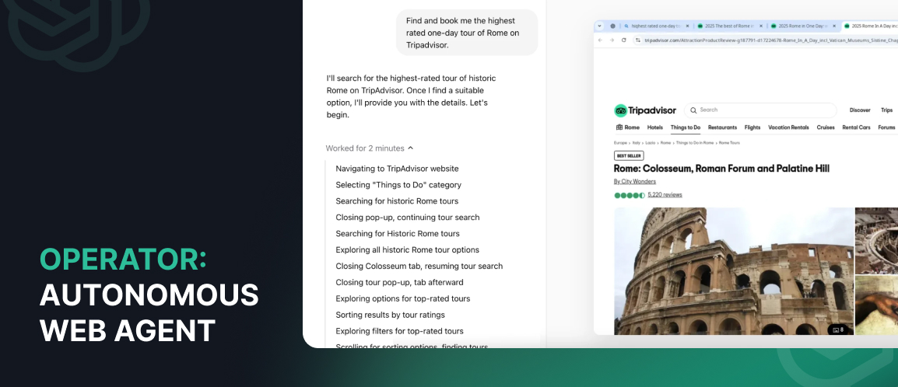Click 'Rome: Colosseum, Roman Forum and Palatine Hill' title

[721, 169]
